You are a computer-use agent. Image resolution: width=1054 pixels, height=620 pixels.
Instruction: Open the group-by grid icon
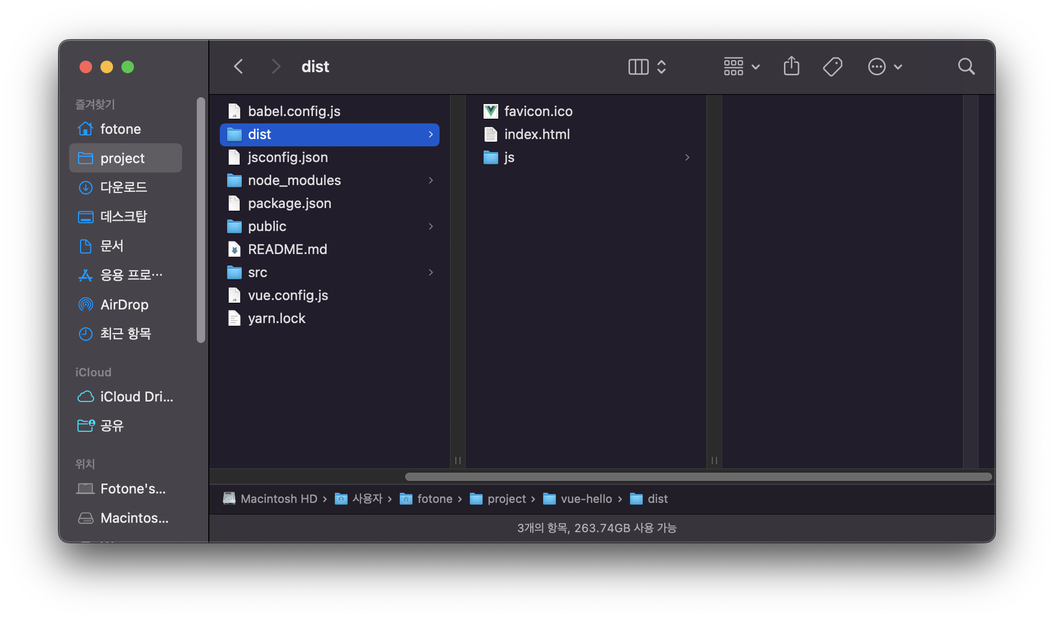tap(734, 66)
